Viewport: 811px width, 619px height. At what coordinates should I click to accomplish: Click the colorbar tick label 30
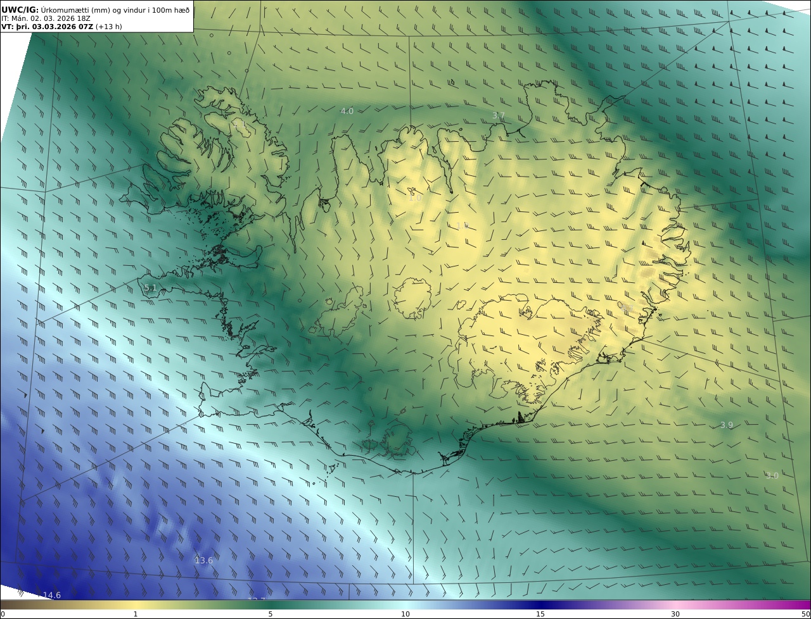pyautogui.click(x=675, y=614)
